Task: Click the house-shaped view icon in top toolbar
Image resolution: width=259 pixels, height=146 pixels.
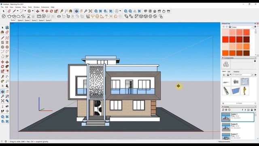Action: coord(155,11)
